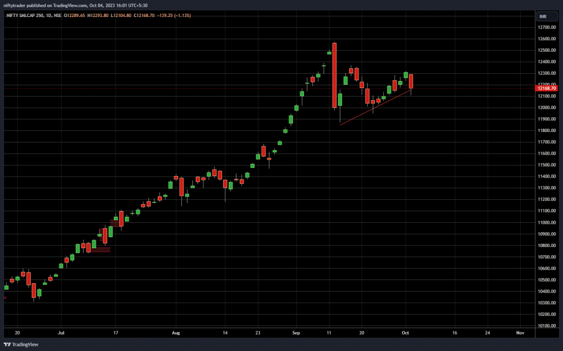The height and width of the screenshot is (351, 563).
Task: Click the red 12168.70 current price tag
Action: coord(547,88)
